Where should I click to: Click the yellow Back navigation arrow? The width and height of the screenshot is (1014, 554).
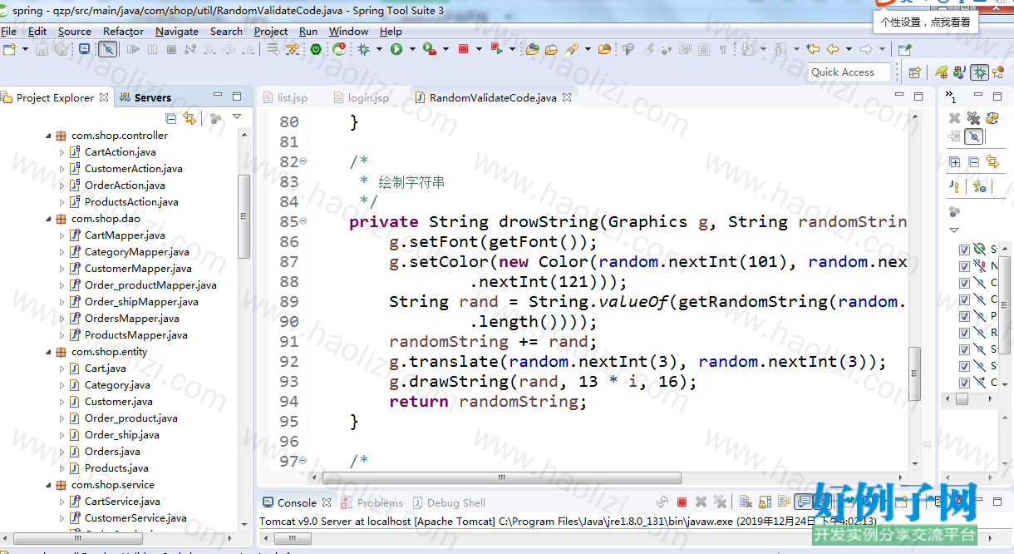click(x=832, y=49)
